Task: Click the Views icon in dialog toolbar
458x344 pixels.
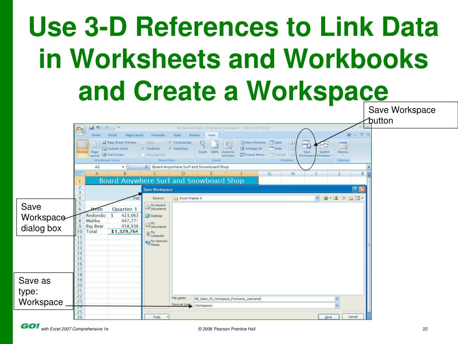Action: tap(357, 198)
